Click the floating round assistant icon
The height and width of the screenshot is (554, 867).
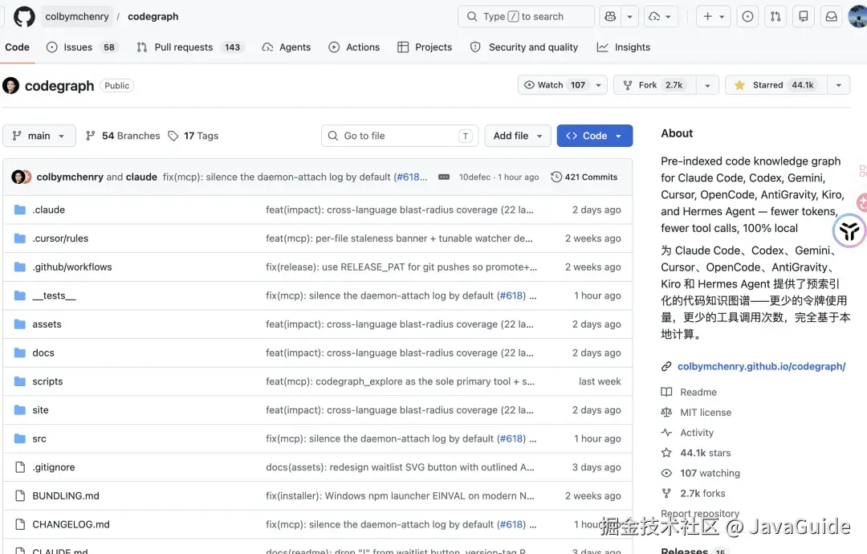coord(849,230)
